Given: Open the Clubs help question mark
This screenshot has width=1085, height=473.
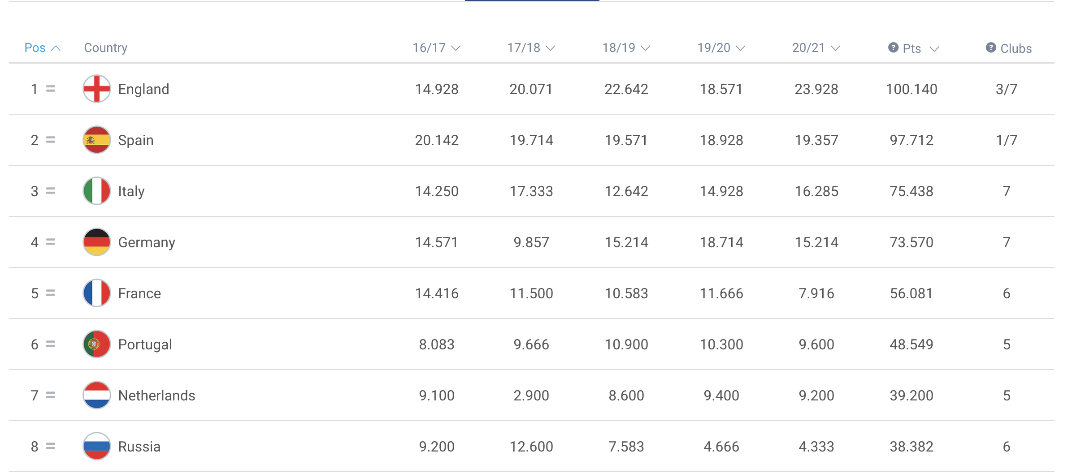Looking at the screenshot, I should 991,47.
